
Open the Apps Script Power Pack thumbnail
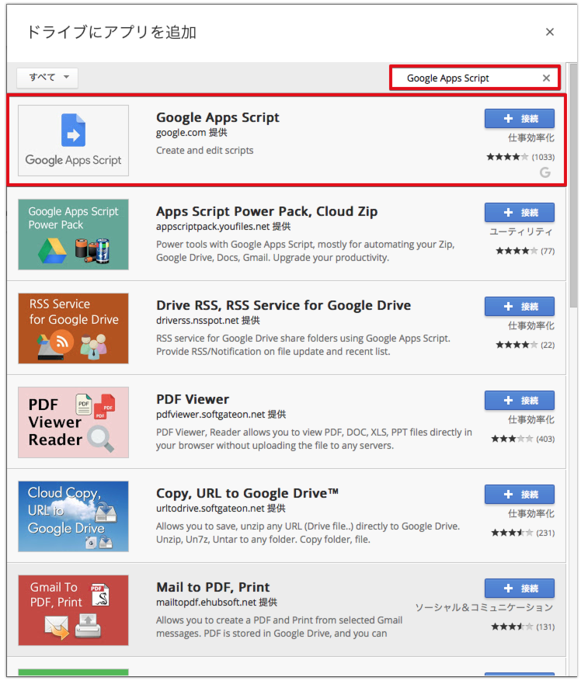(x=74, y=235)
